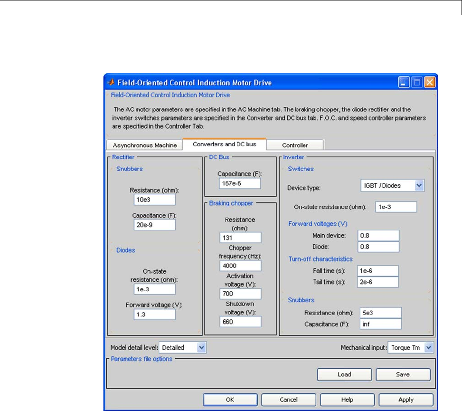The image size is (462, 411).
Task: Switch to the Controller tab
Action: (x=295, y=145)
